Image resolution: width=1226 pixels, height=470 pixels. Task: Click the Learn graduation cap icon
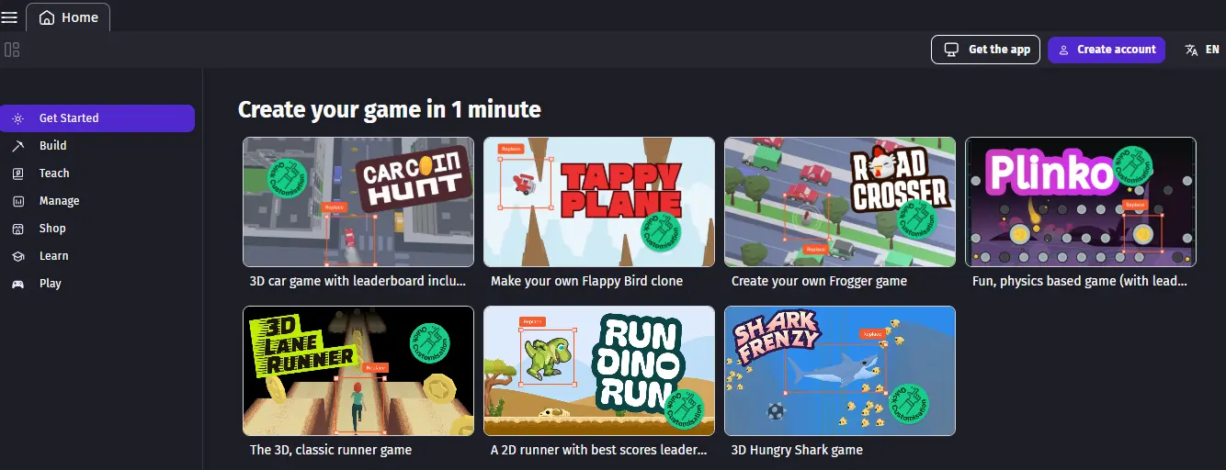click(x=17, y=256)
